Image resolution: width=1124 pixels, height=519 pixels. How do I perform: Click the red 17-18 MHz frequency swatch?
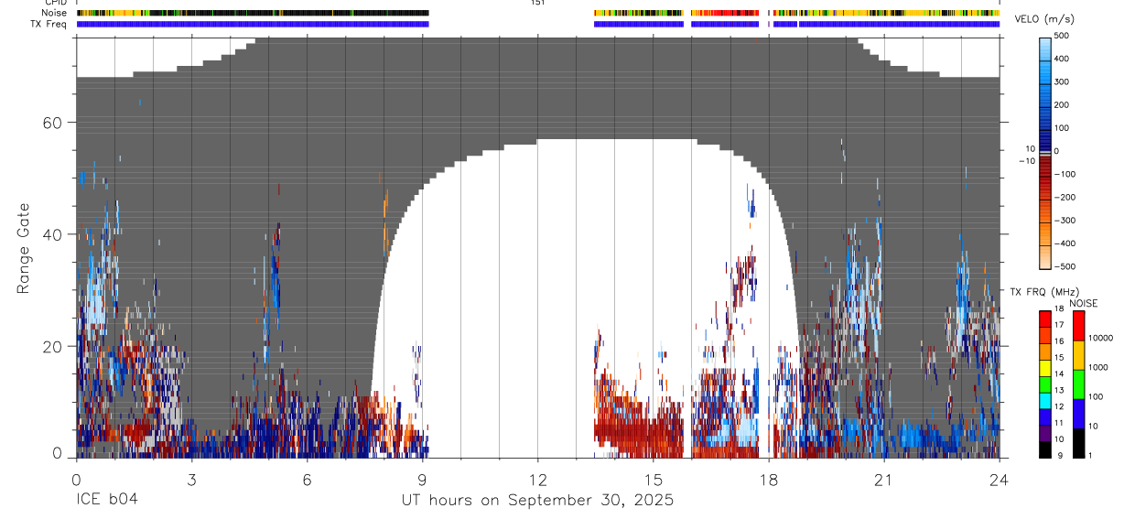[1044, 318]
